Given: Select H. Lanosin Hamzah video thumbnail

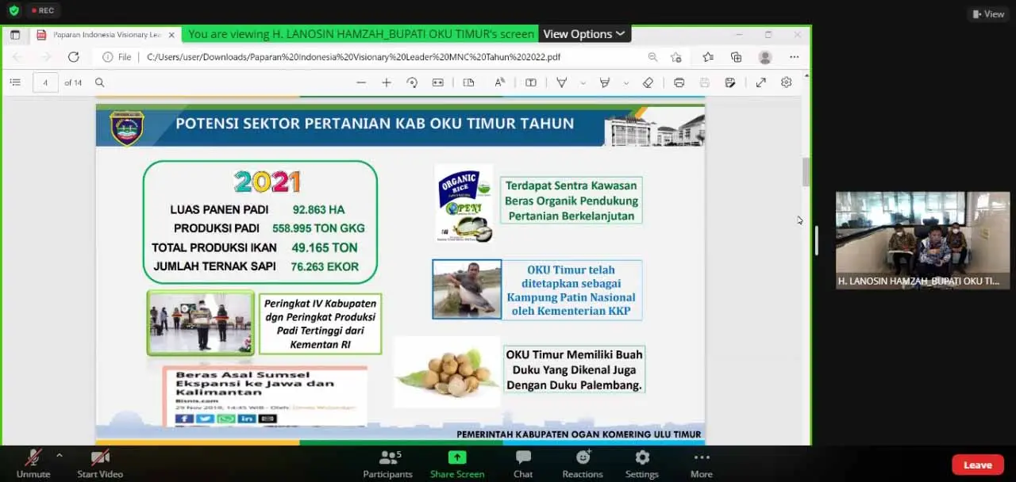Looking at the screenshot, I should coord(922,239).
